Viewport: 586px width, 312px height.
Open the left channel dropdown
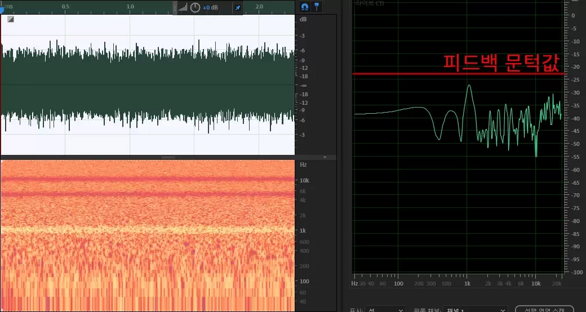475,309
